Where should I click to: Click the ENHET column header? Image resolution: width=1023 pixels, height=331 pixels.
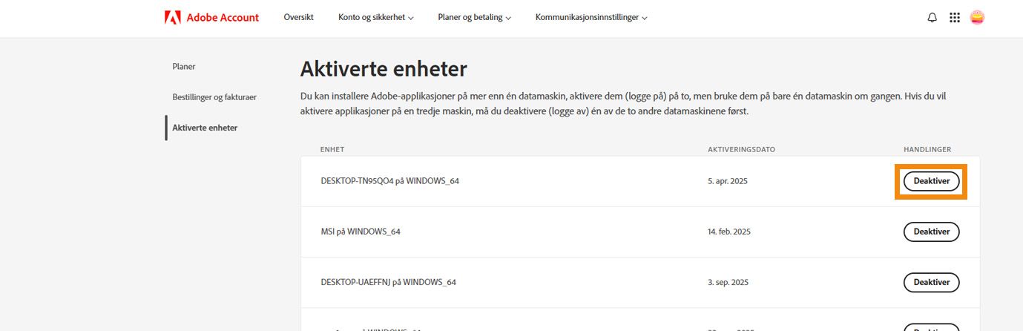coord(332,149)
